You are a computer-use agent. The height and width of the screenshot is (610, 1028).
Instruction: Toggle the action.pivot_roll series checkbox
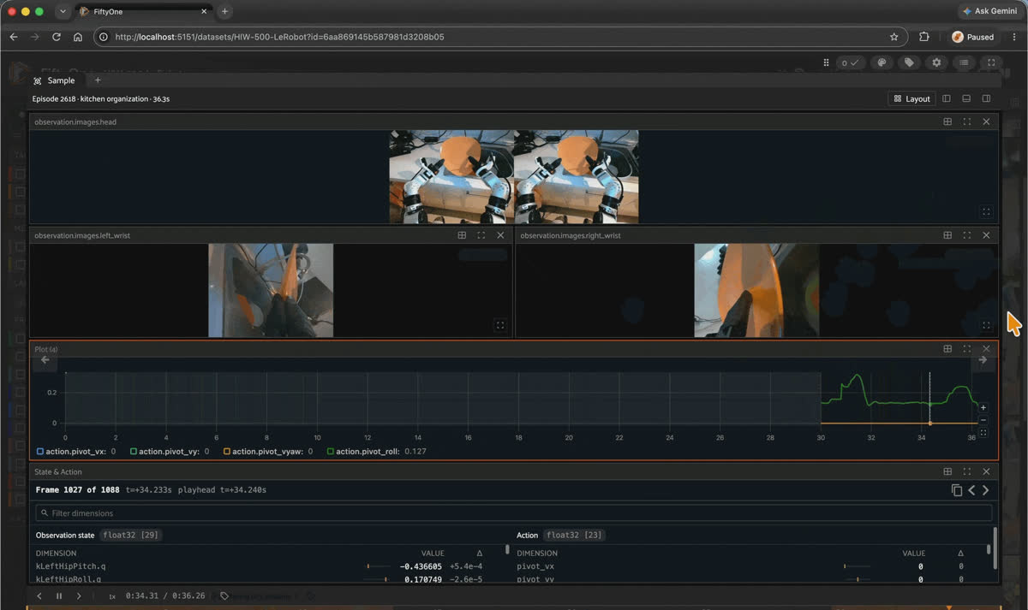coord(331,451)
